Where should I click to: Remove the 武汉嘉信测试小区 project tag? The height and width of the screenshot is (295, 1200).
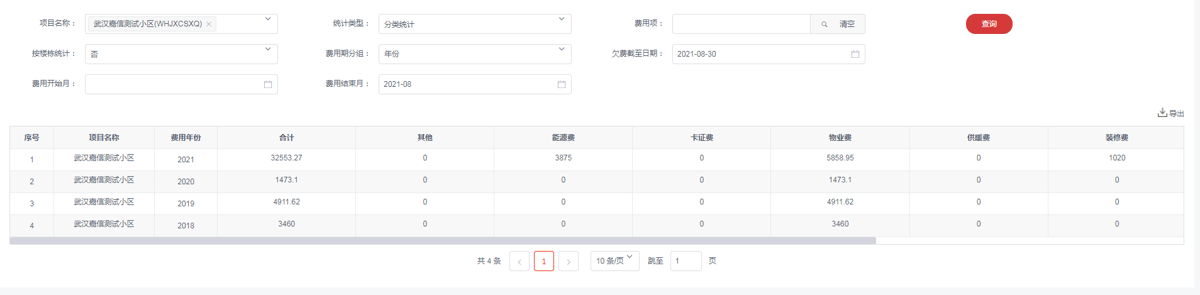pos(209,24)
